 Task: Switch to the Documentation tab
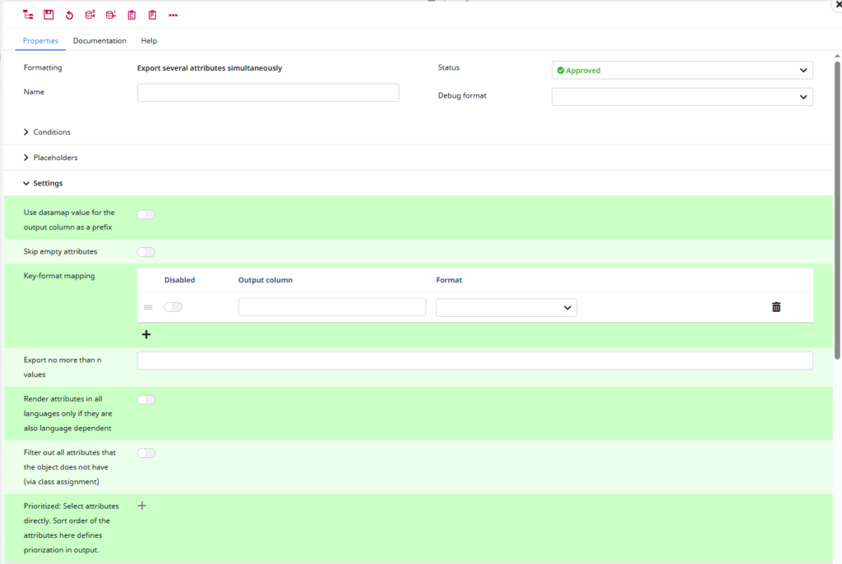(x=99, y=40)
